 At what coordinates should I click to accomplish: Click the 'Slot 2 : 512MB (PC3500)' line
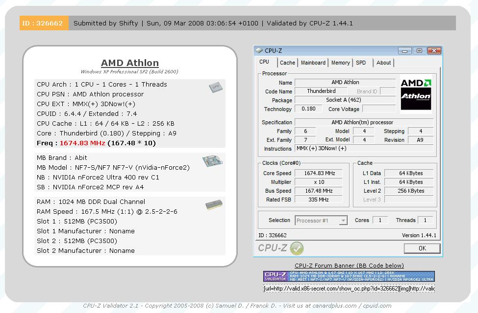77,241
